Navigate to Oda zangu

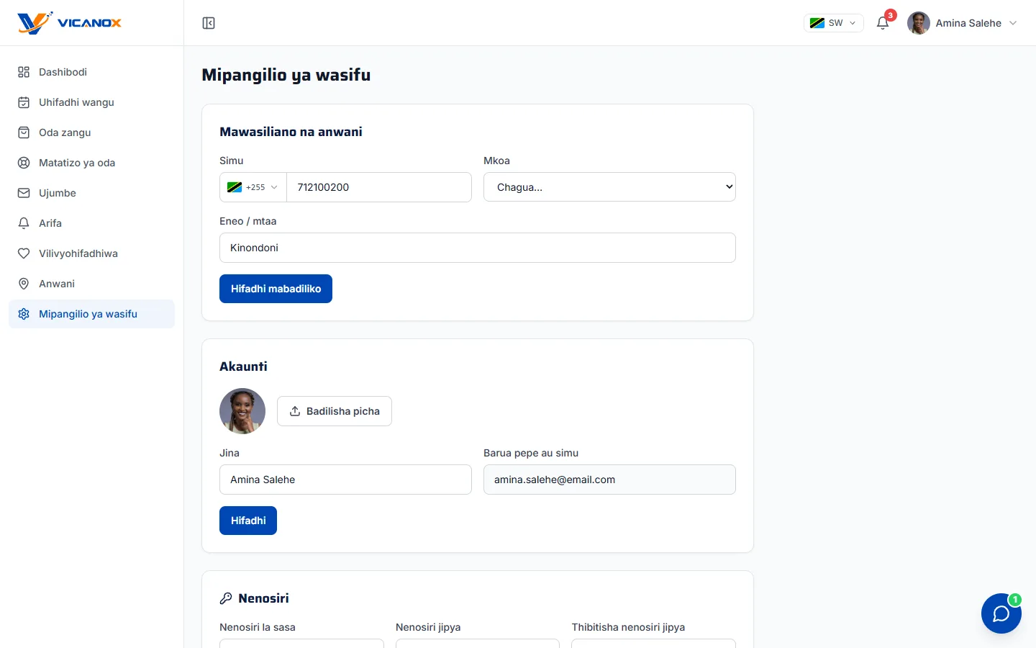pos(91,132)
